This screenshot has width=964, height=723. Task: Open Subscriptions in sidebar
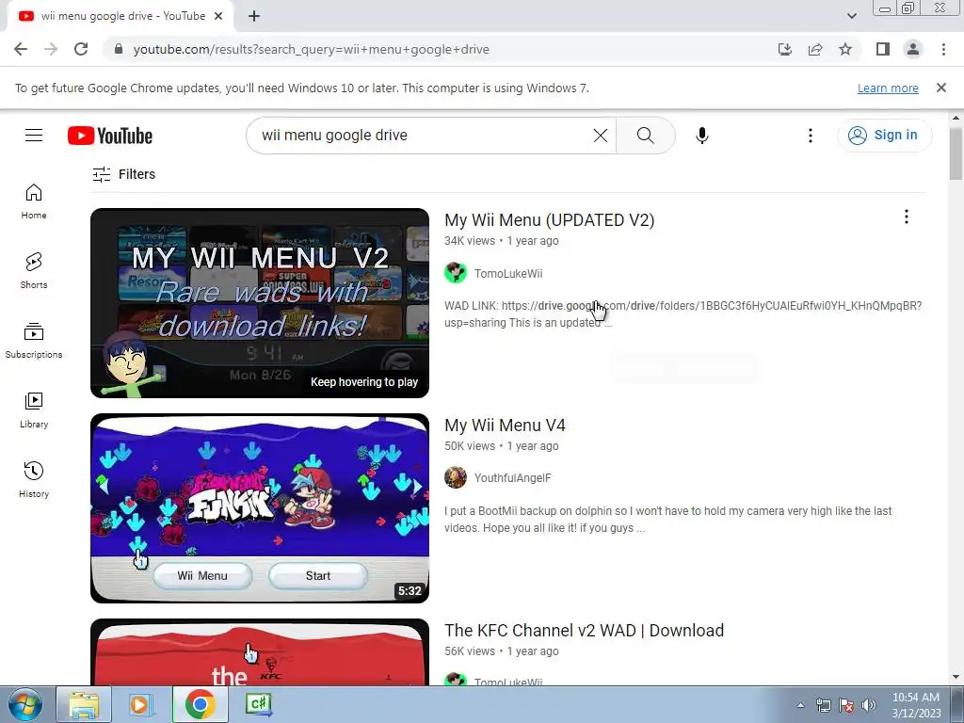coord(34,341)
